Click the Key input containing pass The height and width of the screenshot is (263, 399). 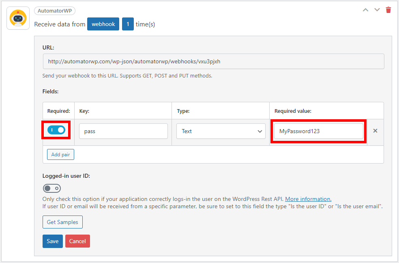123,131
